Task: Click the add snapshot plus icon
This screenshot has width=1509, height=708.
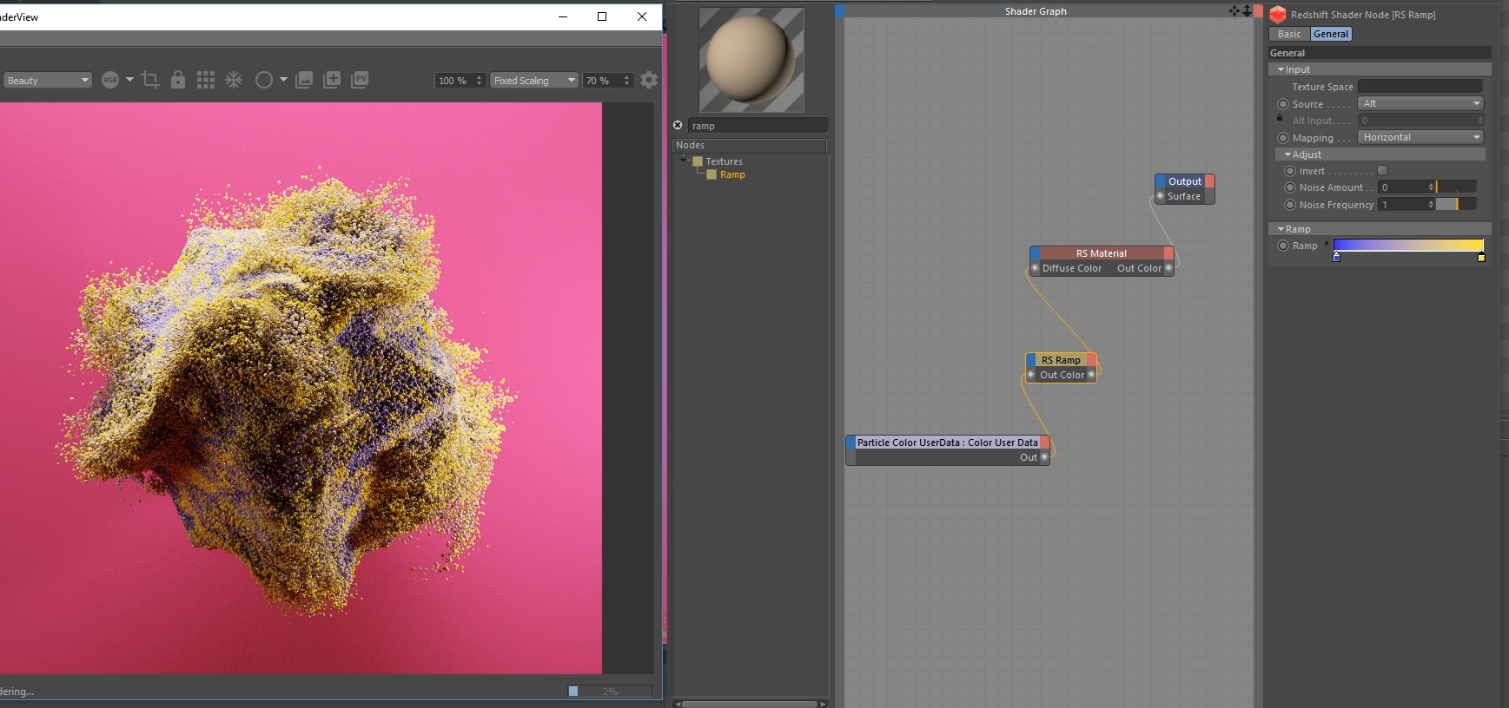Action: click(x=332, y=80)
